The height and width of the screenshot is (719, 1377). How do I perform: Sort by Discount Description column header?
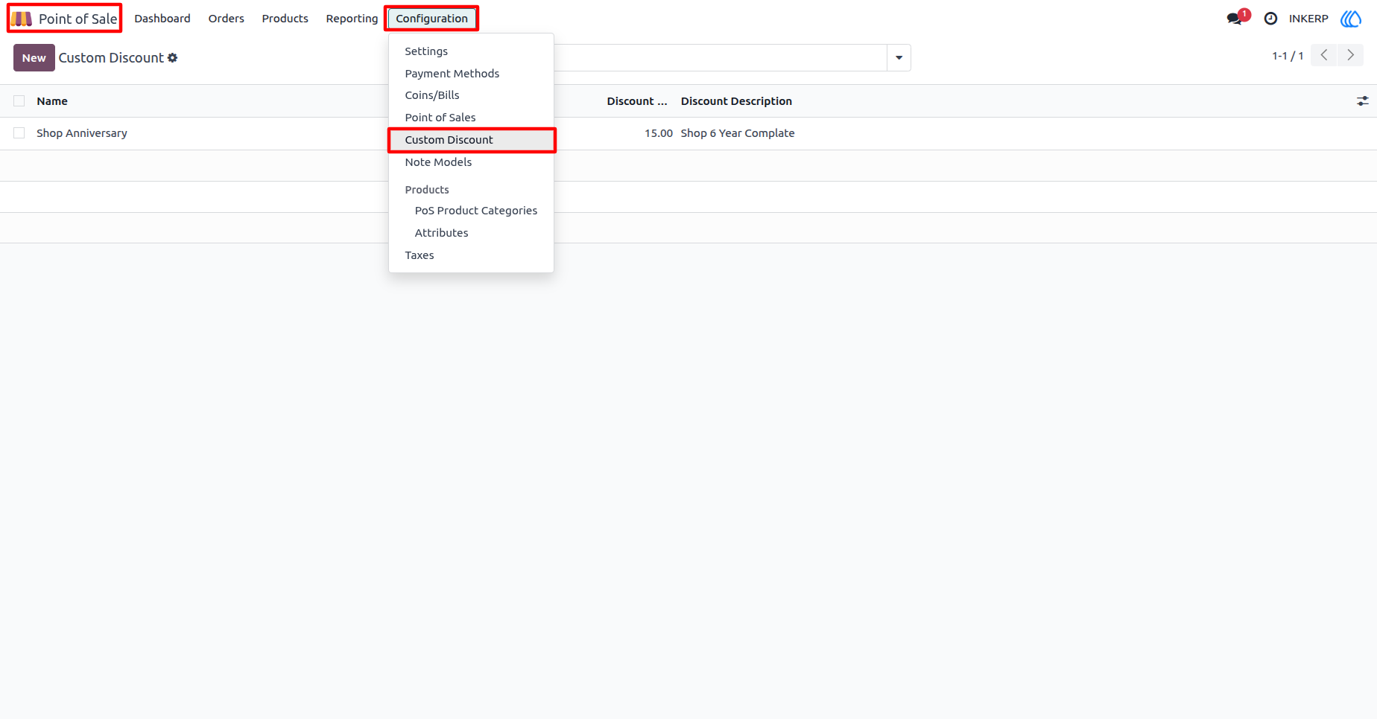[736, 101]
